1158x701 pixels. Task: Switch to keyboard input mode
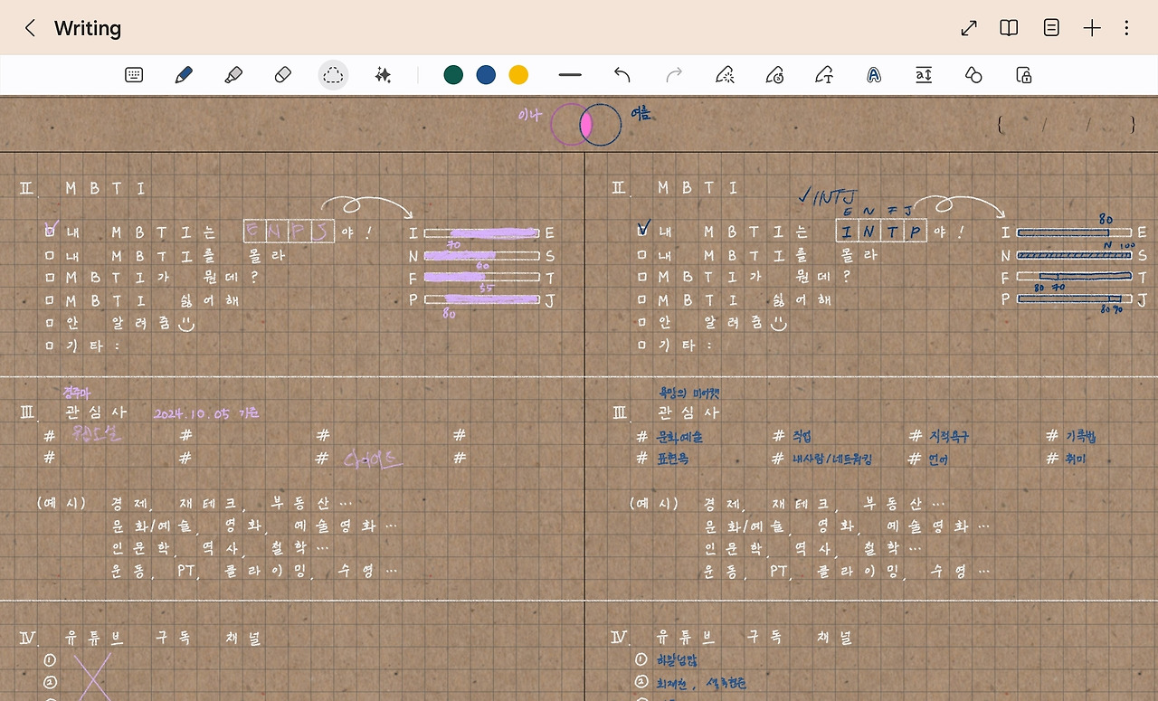point(134,75)
